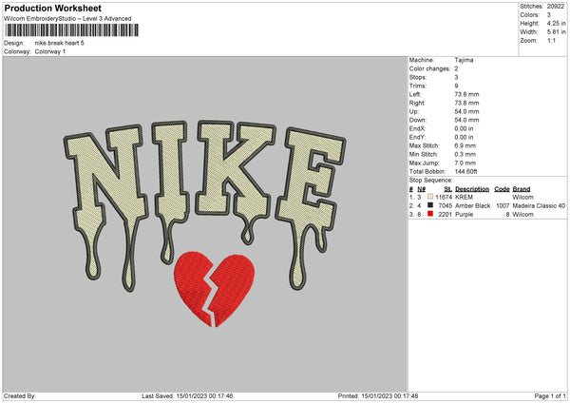Click the Machine value Tajima
The width and height of the screenshot is (570, 403).
(x=464, y=60)
